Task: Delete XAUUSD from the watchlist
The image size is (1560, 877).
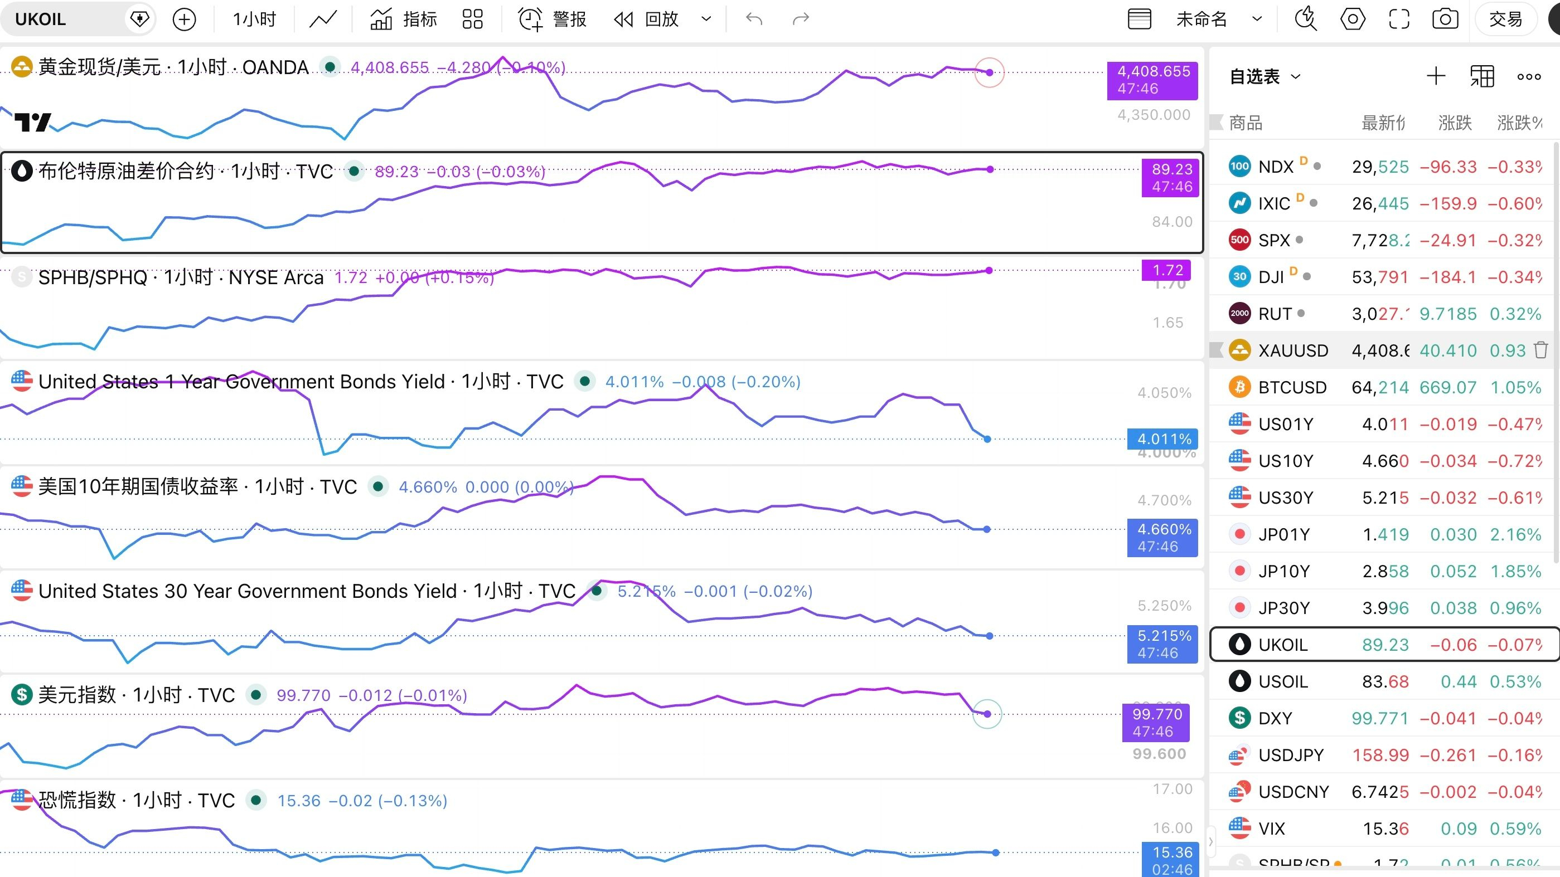Action: pos(1540,350)
